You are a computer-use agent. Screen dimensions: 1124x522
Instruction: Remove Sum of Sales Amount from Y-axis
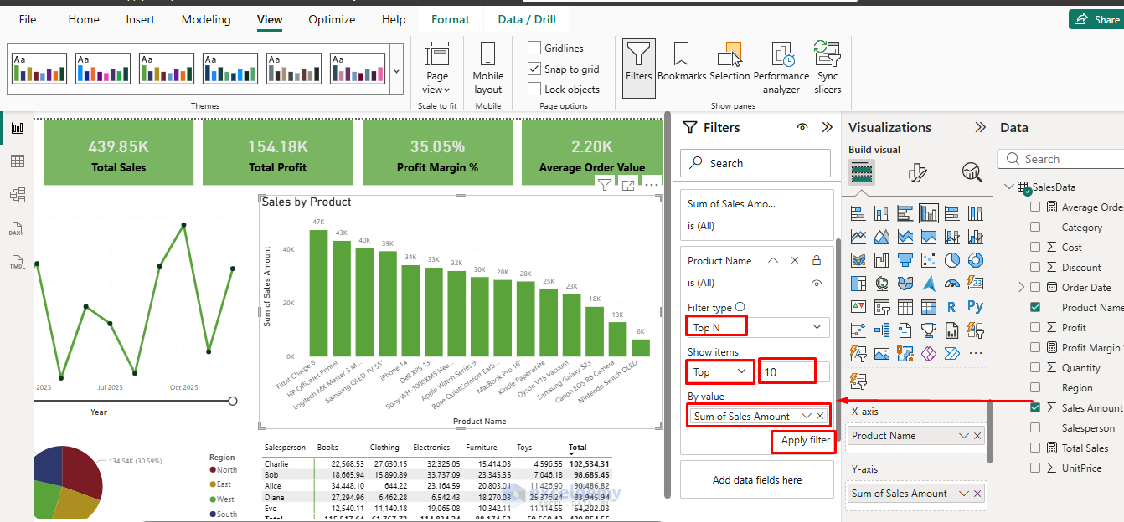pos(977,494)
